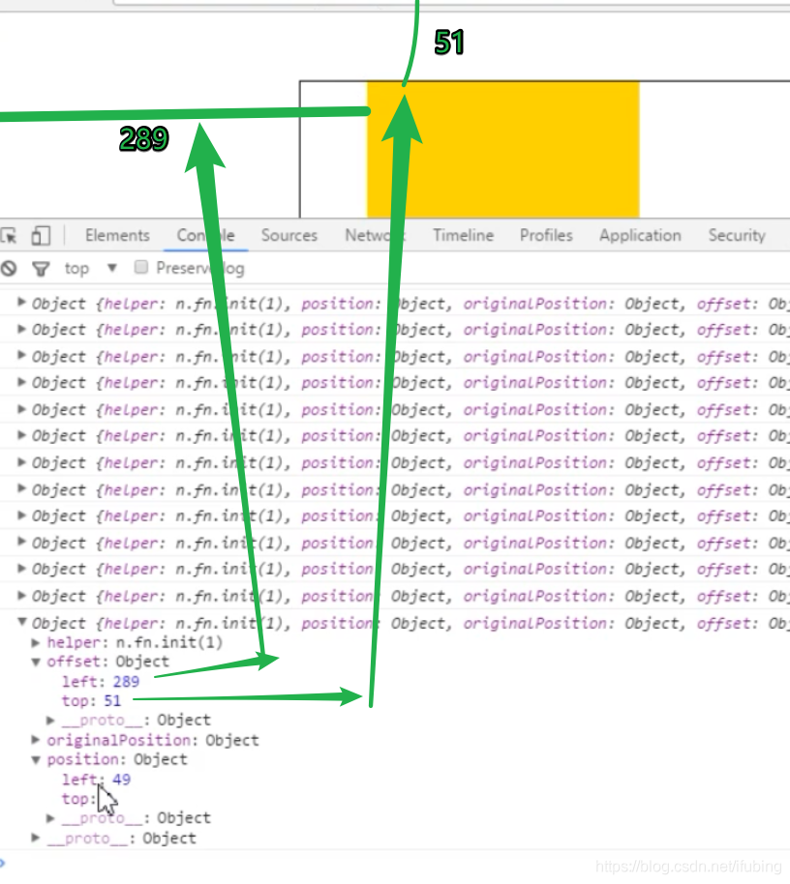Enable the Preserve log checkbox

pyautogui.click(x=140, y=268)
